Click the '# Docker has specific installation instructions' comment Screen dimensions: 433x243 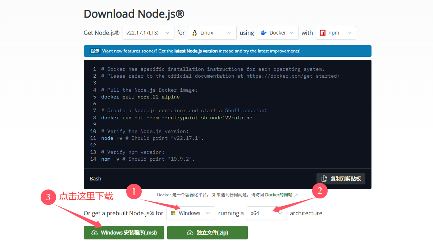(x=213, y=69)
